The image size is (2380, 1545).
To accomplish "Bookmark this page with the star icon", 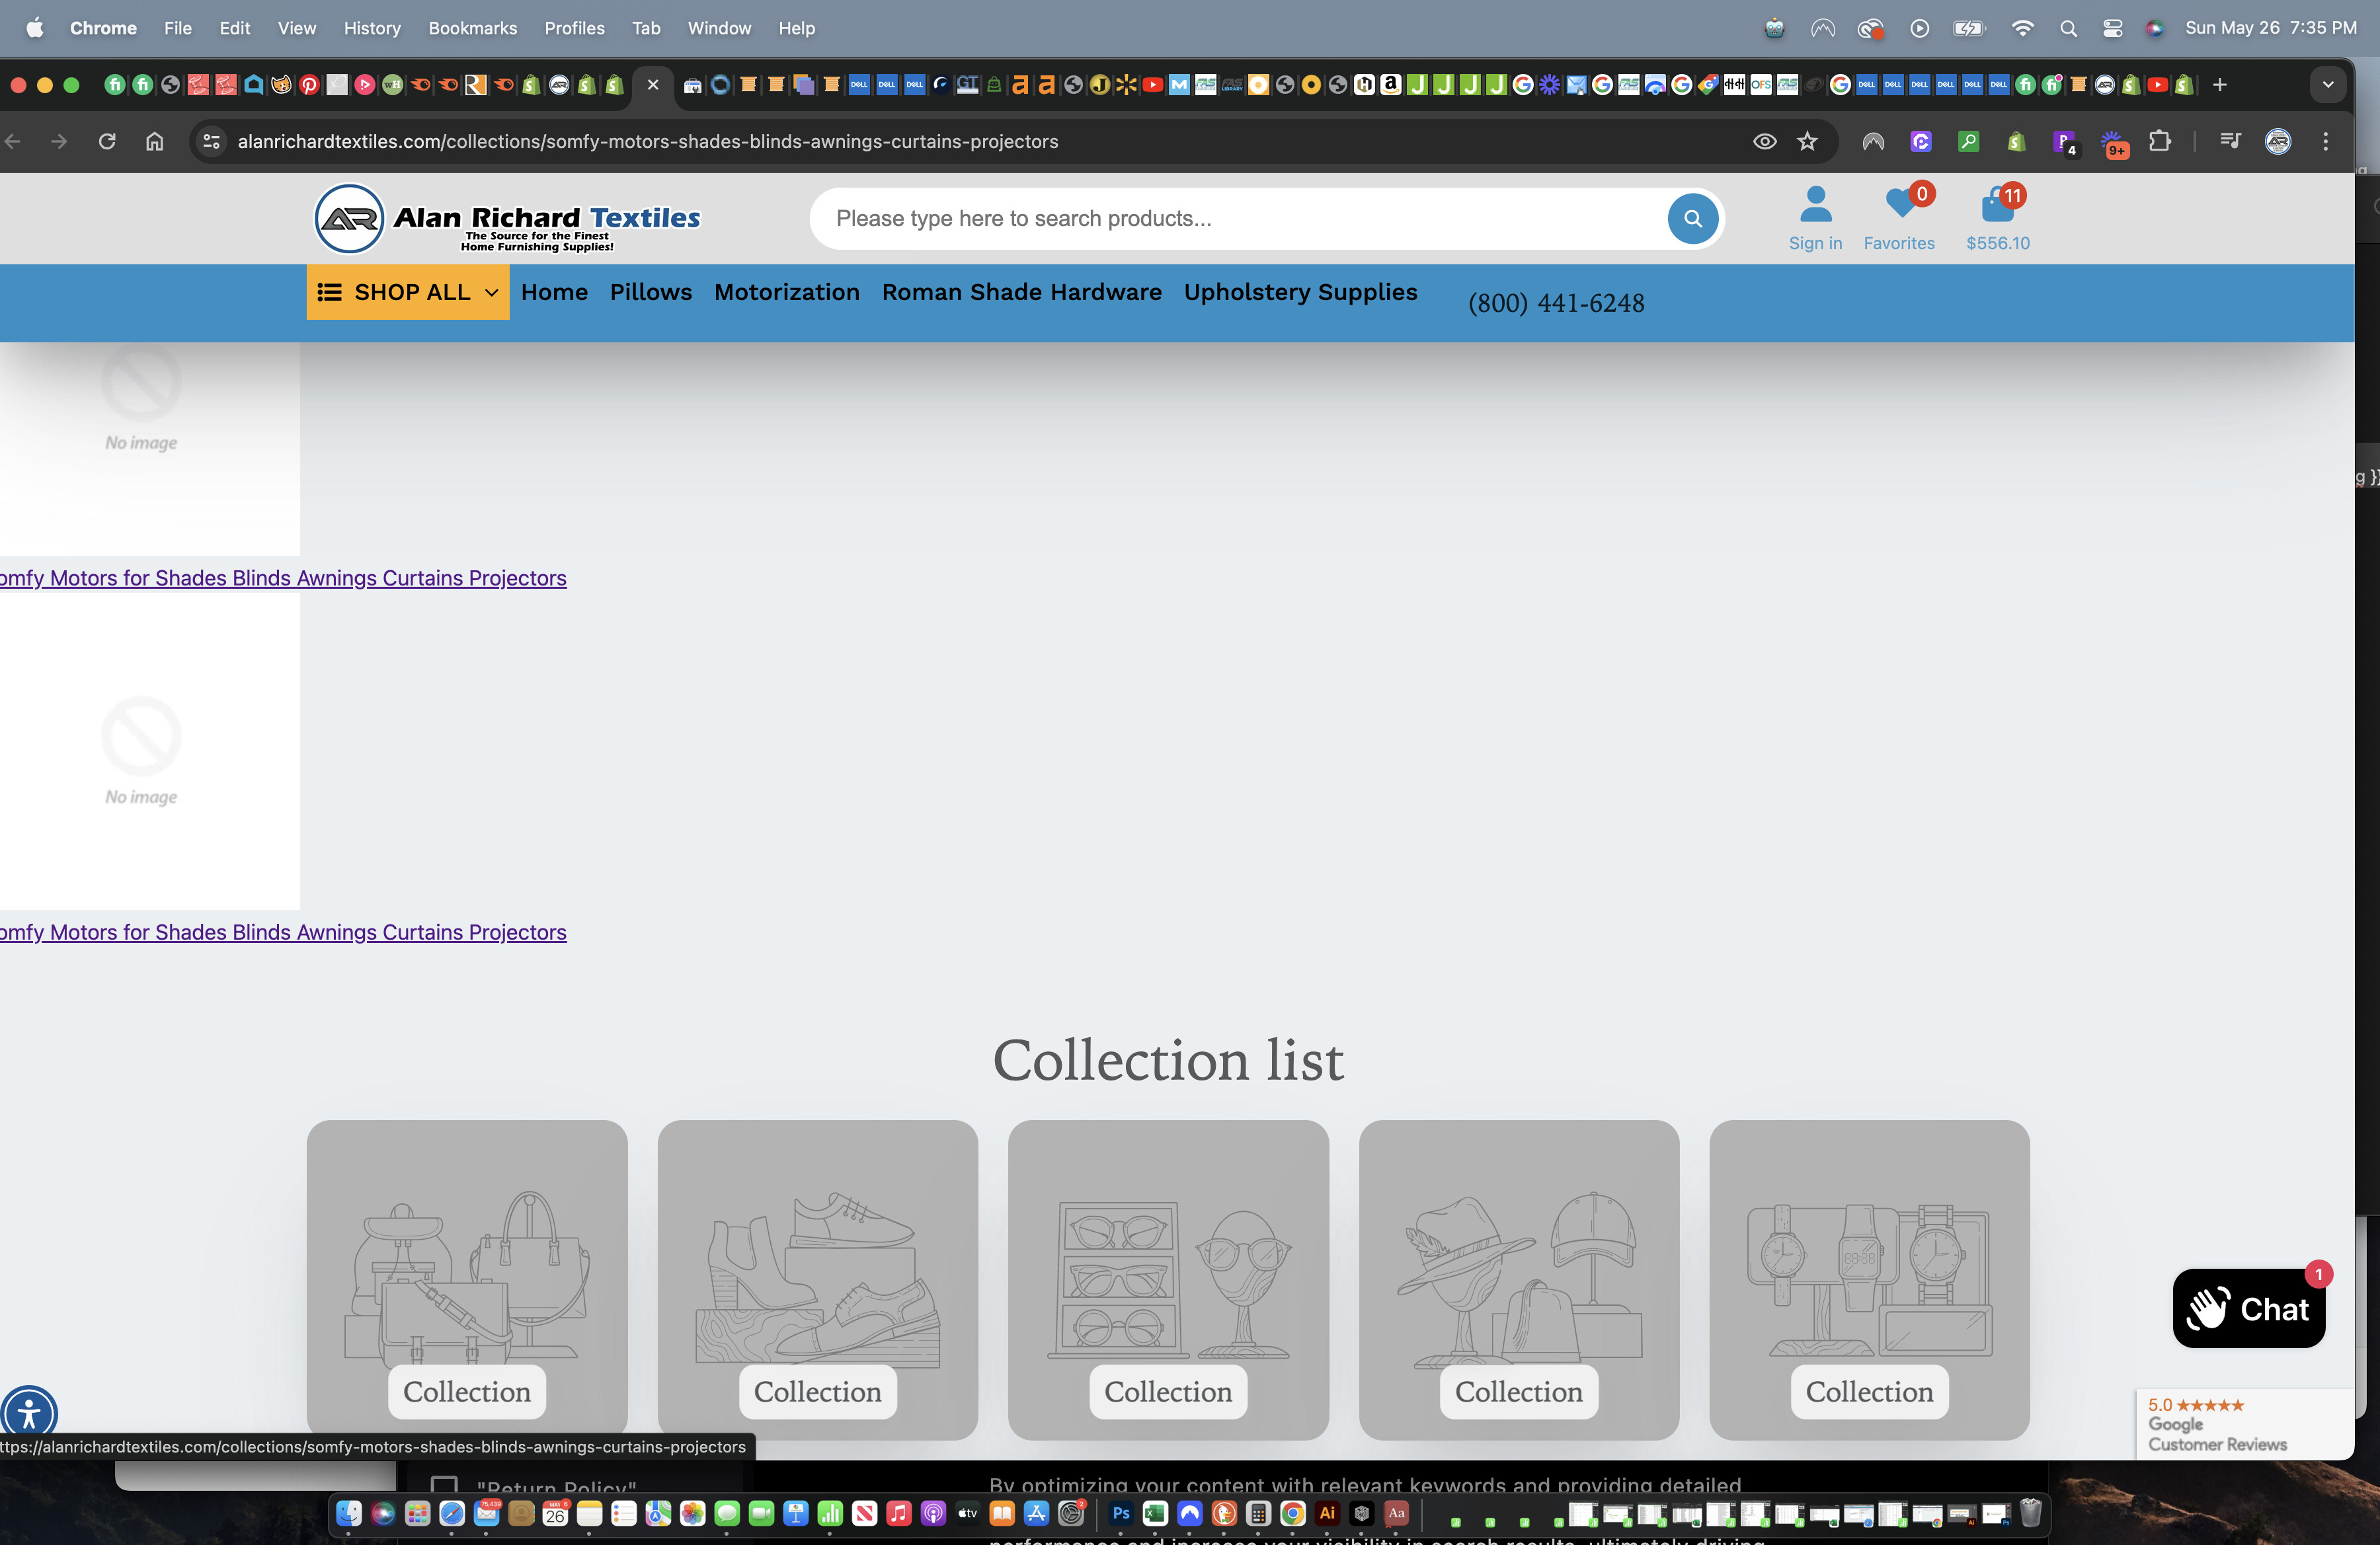I will (1807, 141).
